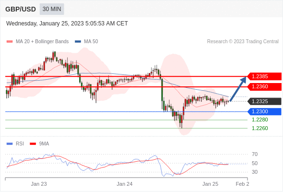Click the blue upward forecast arrow
The height and width of the screenshot is (192, 283).
pyautogui.click(x=238, y=89)
